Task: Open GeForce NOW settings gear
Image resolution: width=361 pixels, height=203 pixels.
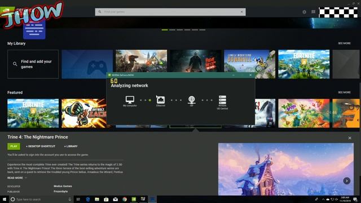Action: tap(304, 12)
